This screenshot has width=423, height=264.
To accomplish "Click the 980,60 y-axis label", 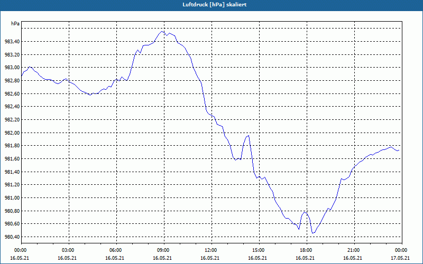I will click(x=12, y=224).
